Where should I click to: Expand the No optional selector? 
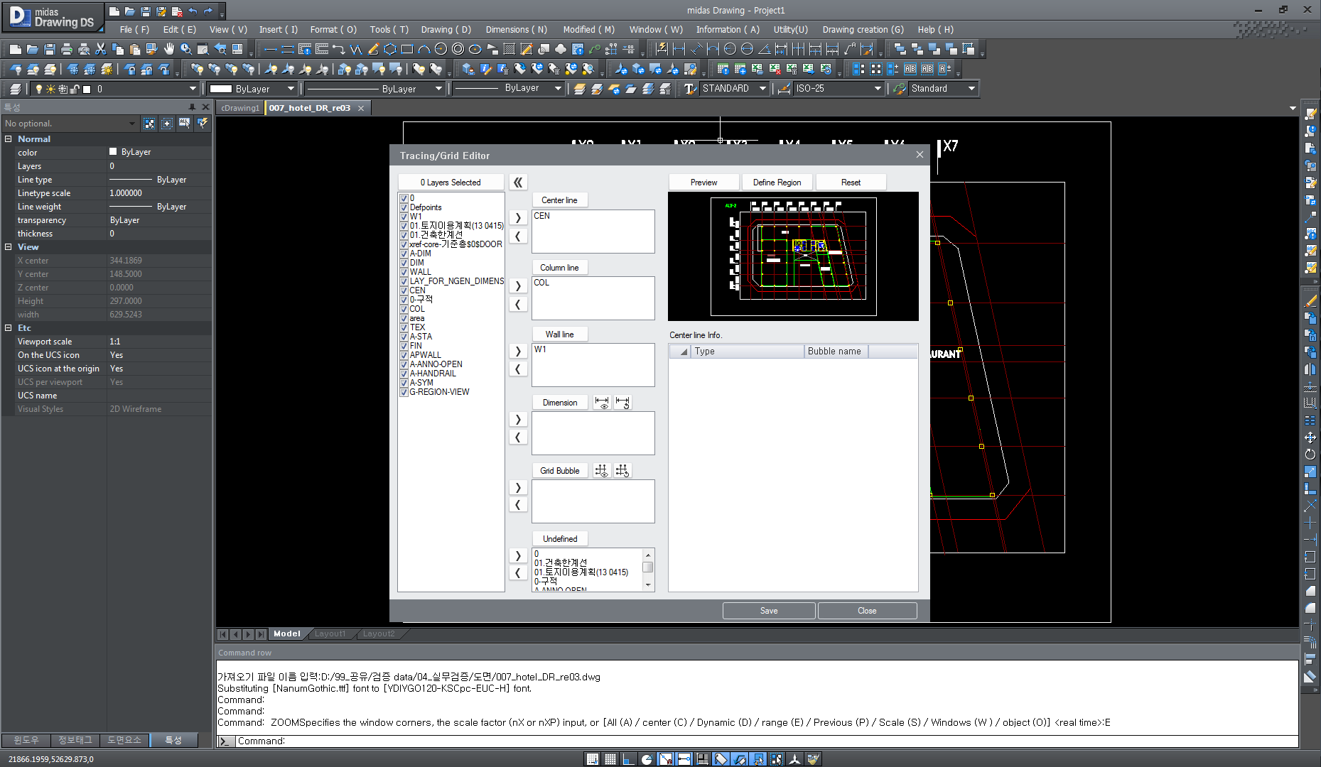131,123
